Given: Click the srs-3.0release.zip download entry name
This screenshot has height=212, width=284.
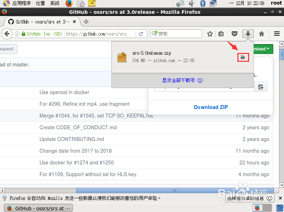Looking at the screenshot, I should [152, 53].
